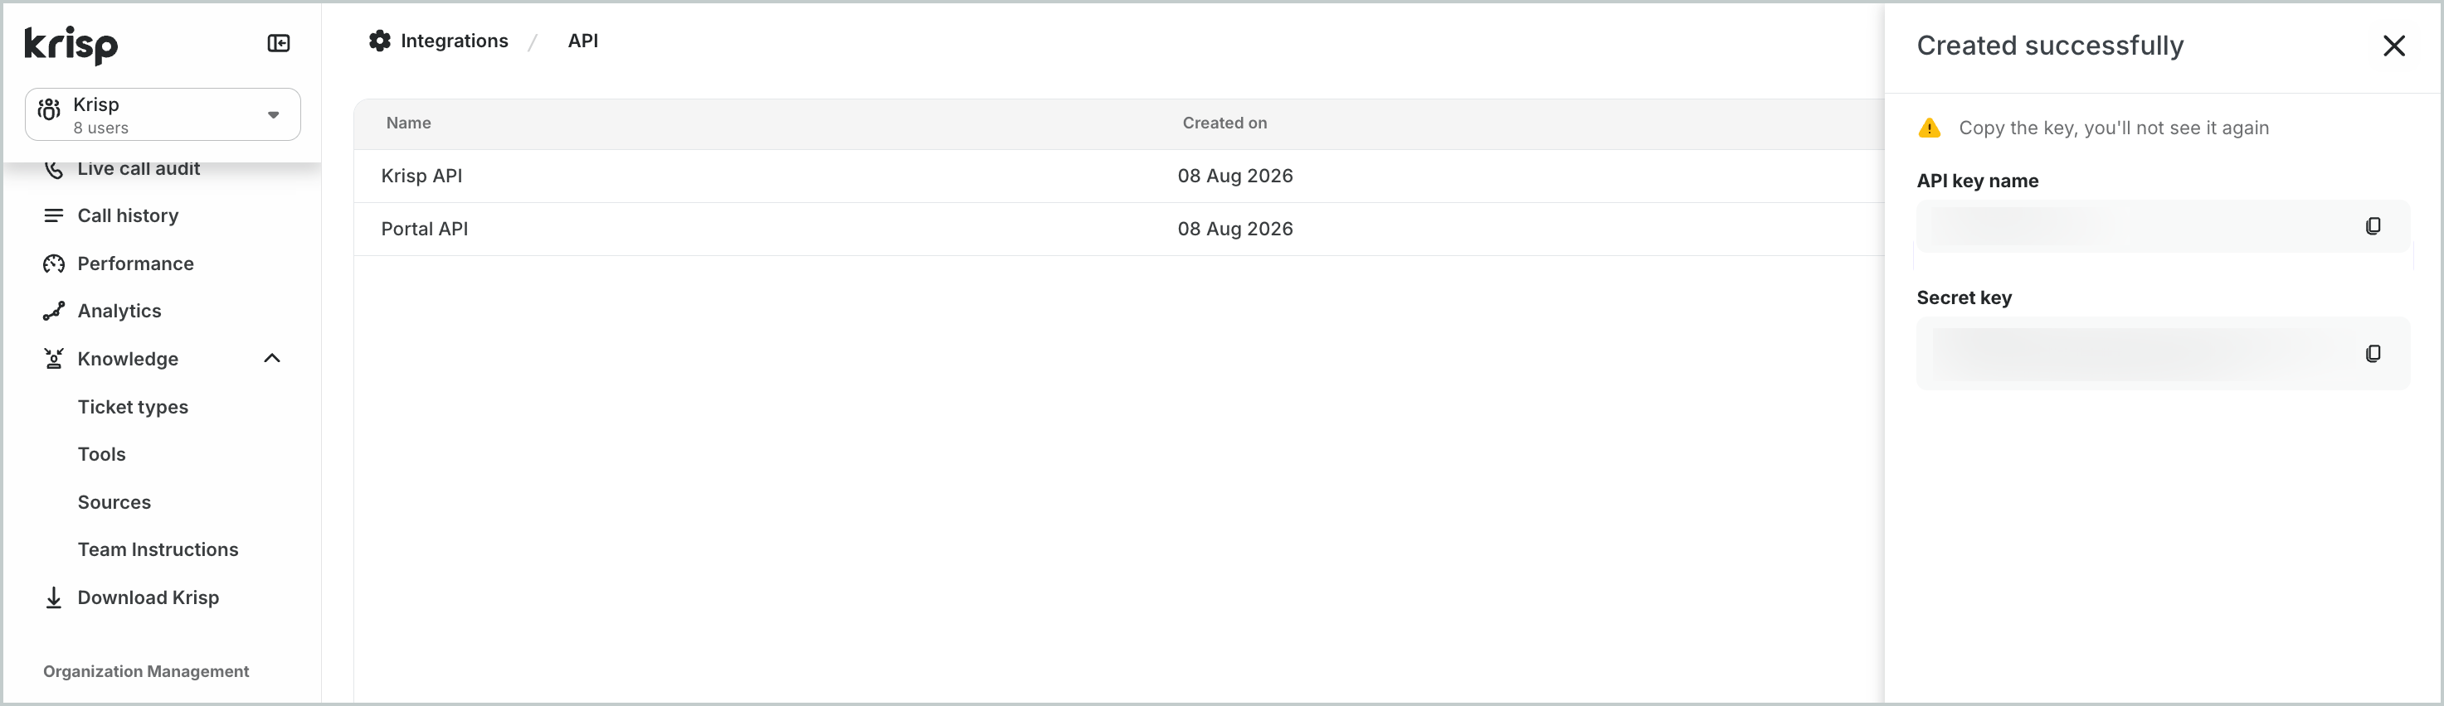Open Live call audit page

(x=139, y=169)
